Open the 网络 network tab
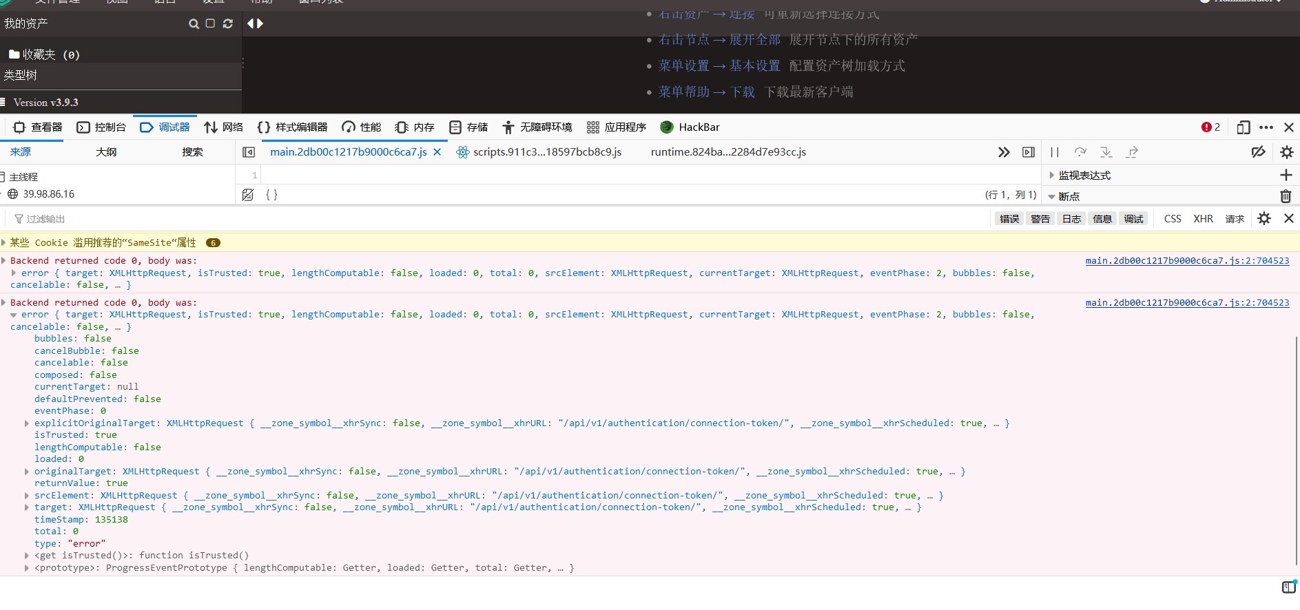 (224, 127)
